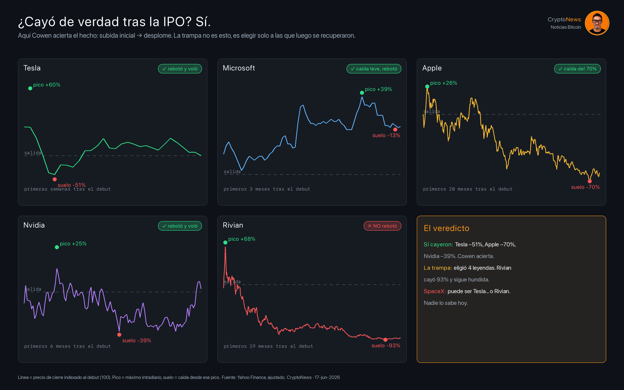
Task: Click Rivian's red floor dot -93%
Action: (x=385, y=340)
